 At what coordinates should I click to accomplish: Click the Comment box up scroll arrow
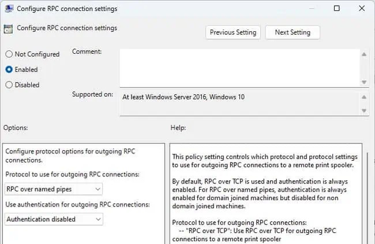[364, 54]
